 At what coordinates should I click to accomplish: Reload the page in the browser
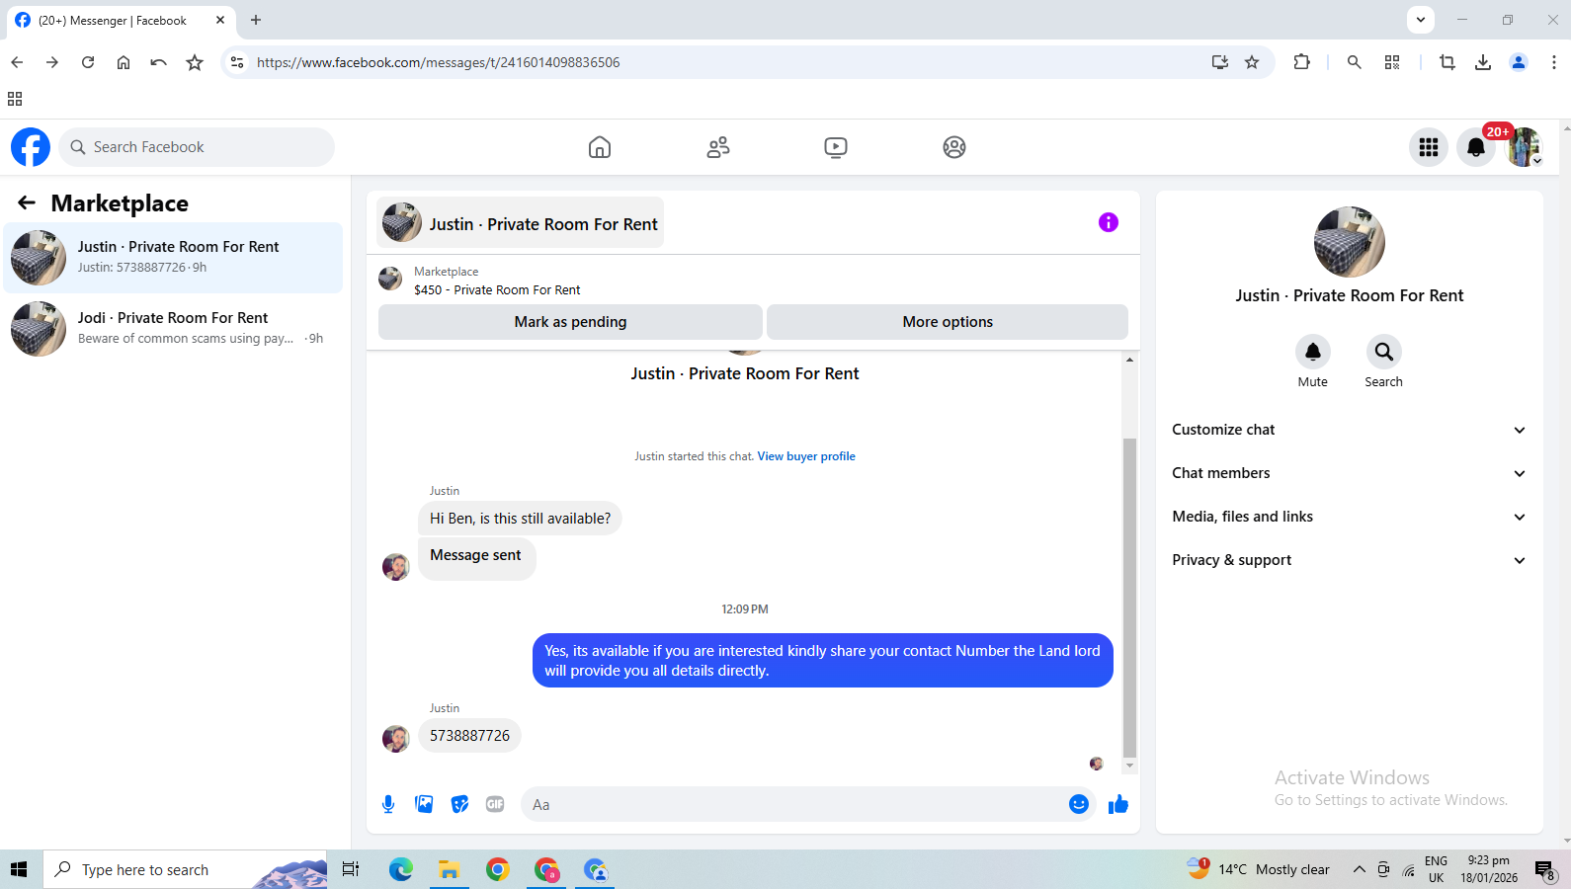[x=88, y=62]
